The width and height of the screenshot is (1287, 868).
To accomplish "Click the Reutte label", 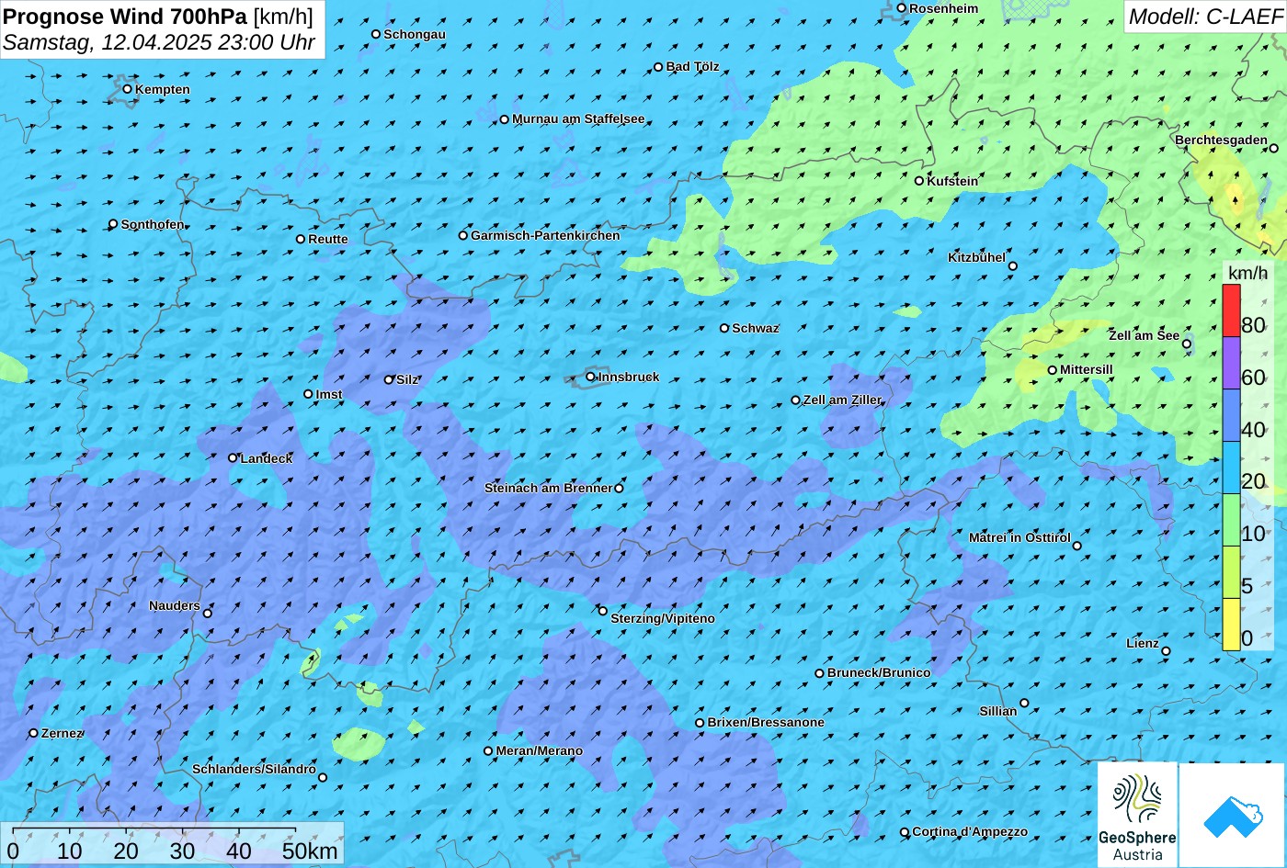I will (328, 239).
